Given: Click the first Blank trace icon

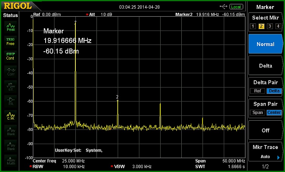Looking at the screenshot, I should (x=11, y=131).
